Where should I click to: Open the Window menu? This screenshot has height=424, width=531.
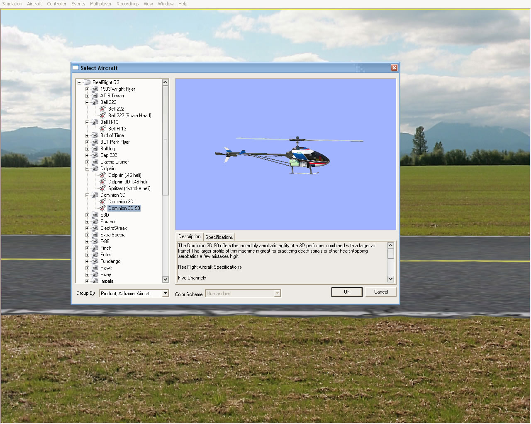pos(166,4)
